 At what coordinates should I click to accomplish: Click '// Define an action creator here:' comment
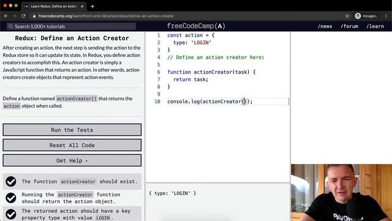tap(216, 57)
